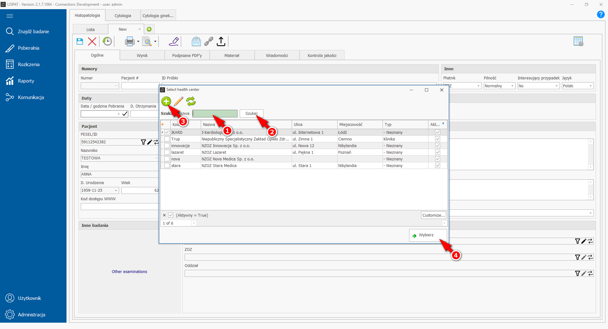Screen dimensions: 608x329
Task: Click the signature pen icon
Action: click(x=174, y=41)
